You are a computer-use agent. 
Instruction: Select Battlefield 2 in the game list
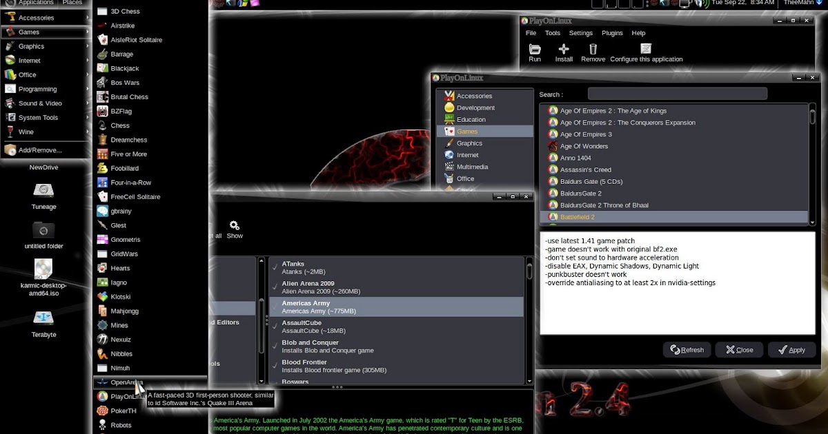point(673,217)
